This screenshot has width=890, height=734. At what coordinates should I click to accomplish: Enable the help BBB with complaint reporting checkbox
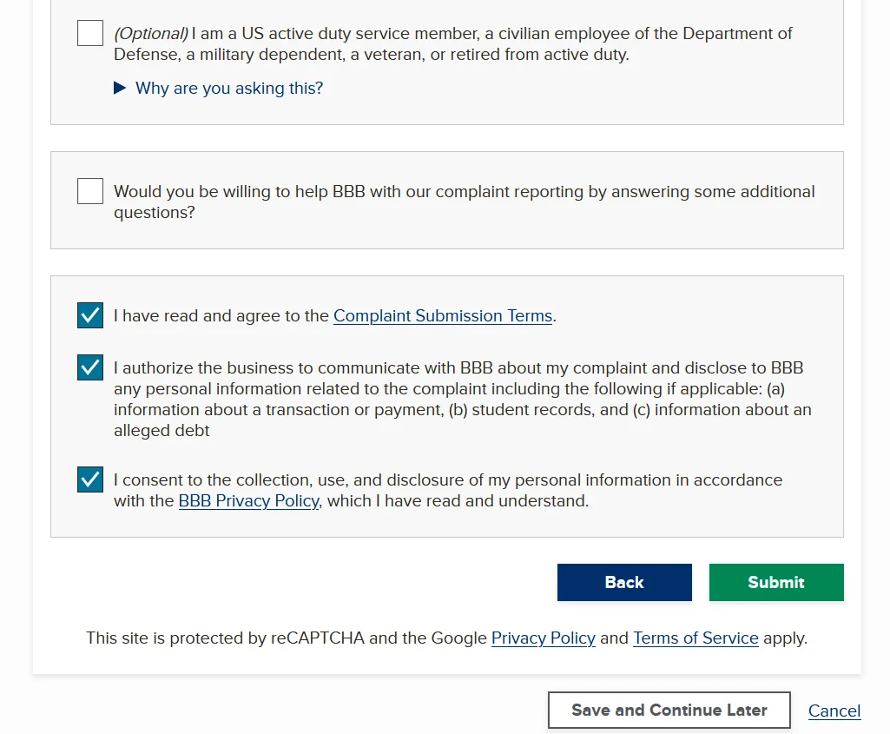pos(90,191)
